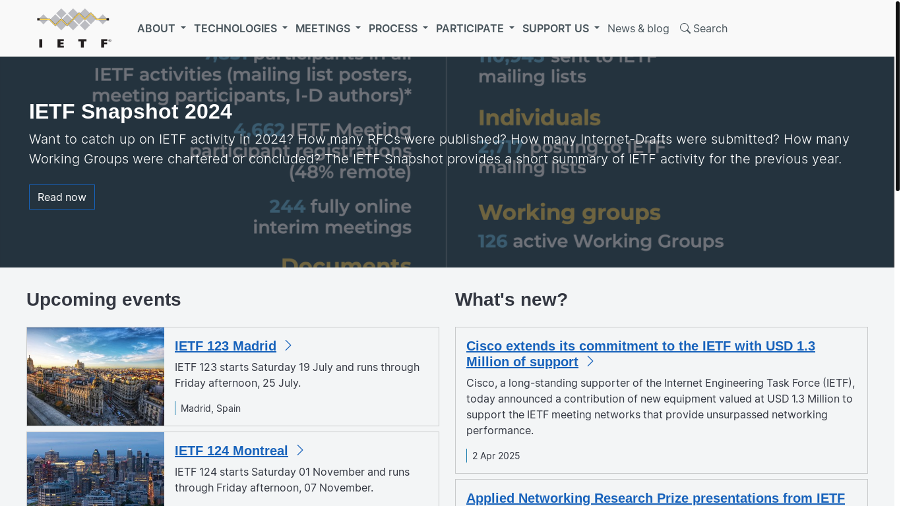Expand the PROCESS menu
The height and width of the screenshot is (506, 901).
coord(398,28)
